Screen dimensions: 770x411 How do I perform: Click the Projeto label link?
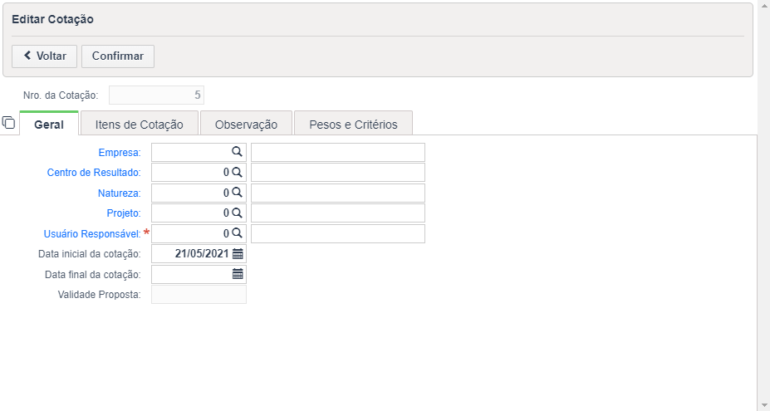pyautogui.click(x=124, y=213)
